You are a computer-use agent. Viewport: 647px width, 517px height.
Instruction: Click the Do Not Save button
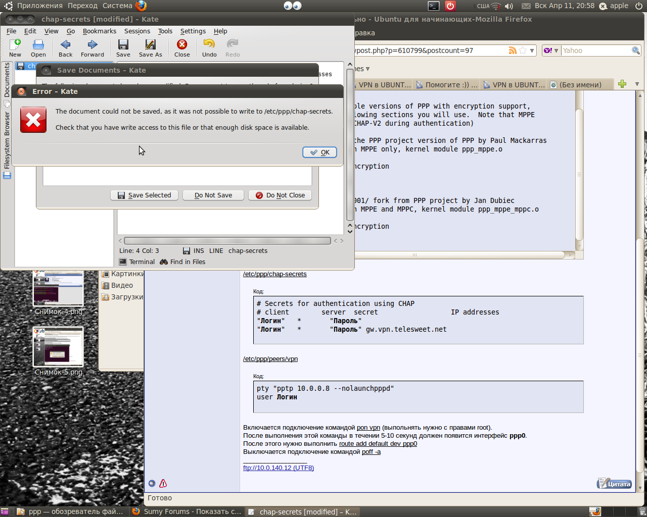coord(213,195)
